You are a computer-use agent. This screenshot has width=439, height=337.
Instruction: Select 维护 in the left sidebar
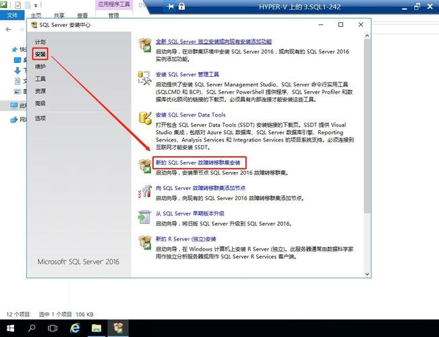[x=40, y=66]
